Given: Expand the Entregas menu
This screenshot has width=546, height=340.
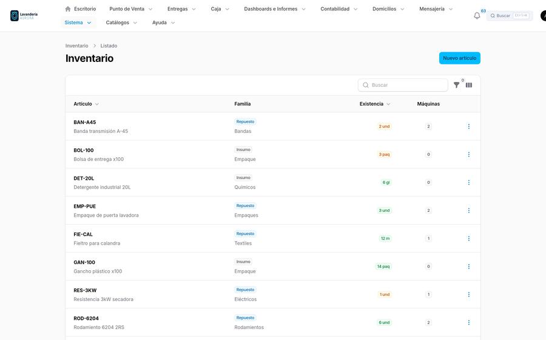Looking at the screenshot, I should pyautogui.click(x=181, y=8).
